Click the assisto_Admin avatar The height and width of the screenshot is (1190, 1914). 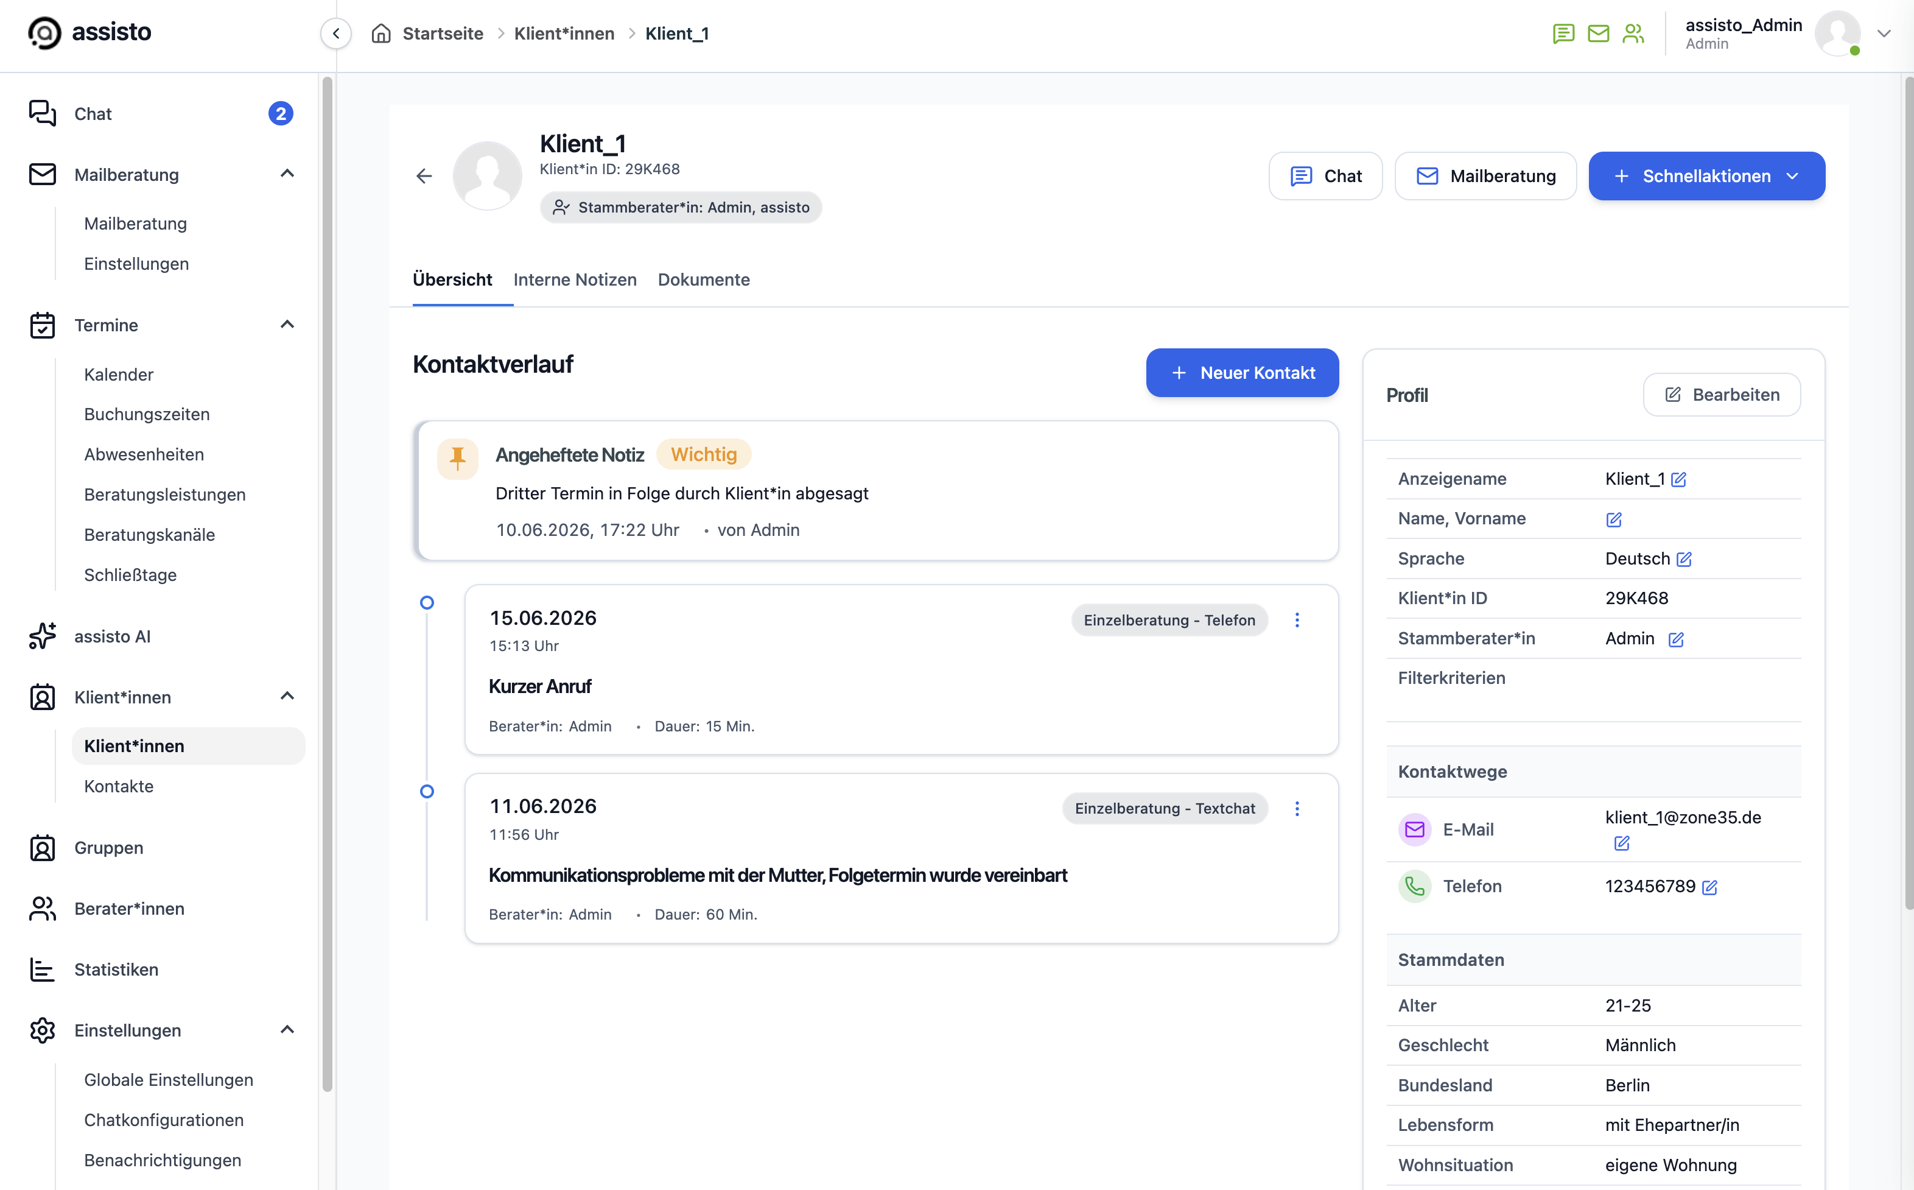pyautogui.click(x=1838, y=33)
